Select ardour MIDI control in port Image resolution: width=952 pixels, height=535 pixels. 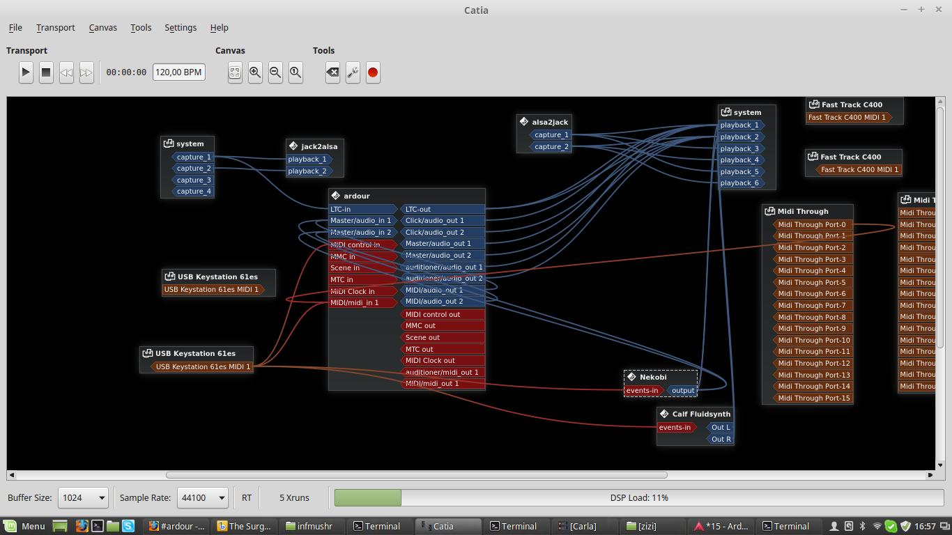coord(362,245)
